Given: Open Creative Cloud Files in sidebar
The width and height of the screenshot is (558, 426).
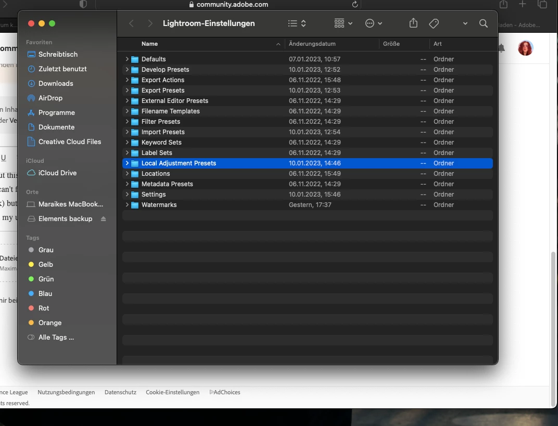Looking at the screenshot, I should click(69, 142).
